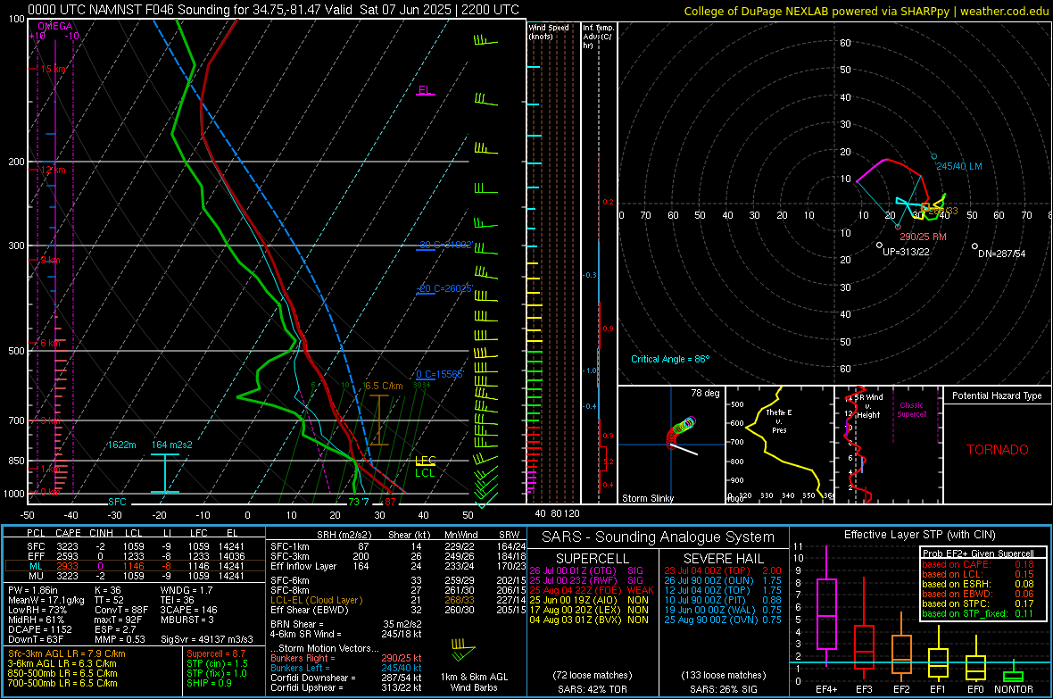Click the LCL-EL (Cloud Layer) row
The width and height of the screenshot is (1053, 699).
coord(398,600)
